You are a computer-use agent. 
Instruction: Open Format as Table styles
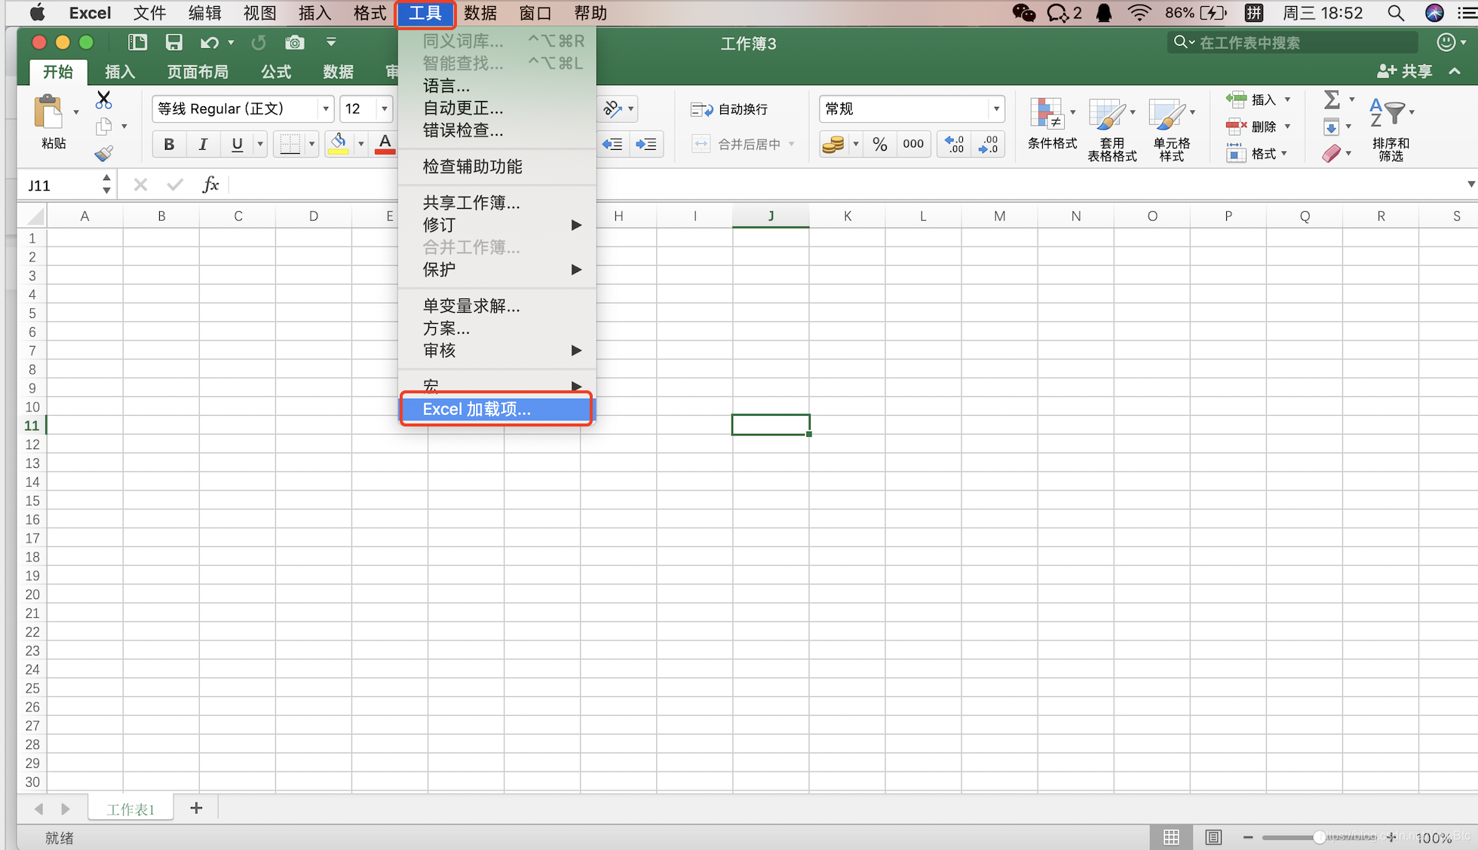coord(1112,130)
